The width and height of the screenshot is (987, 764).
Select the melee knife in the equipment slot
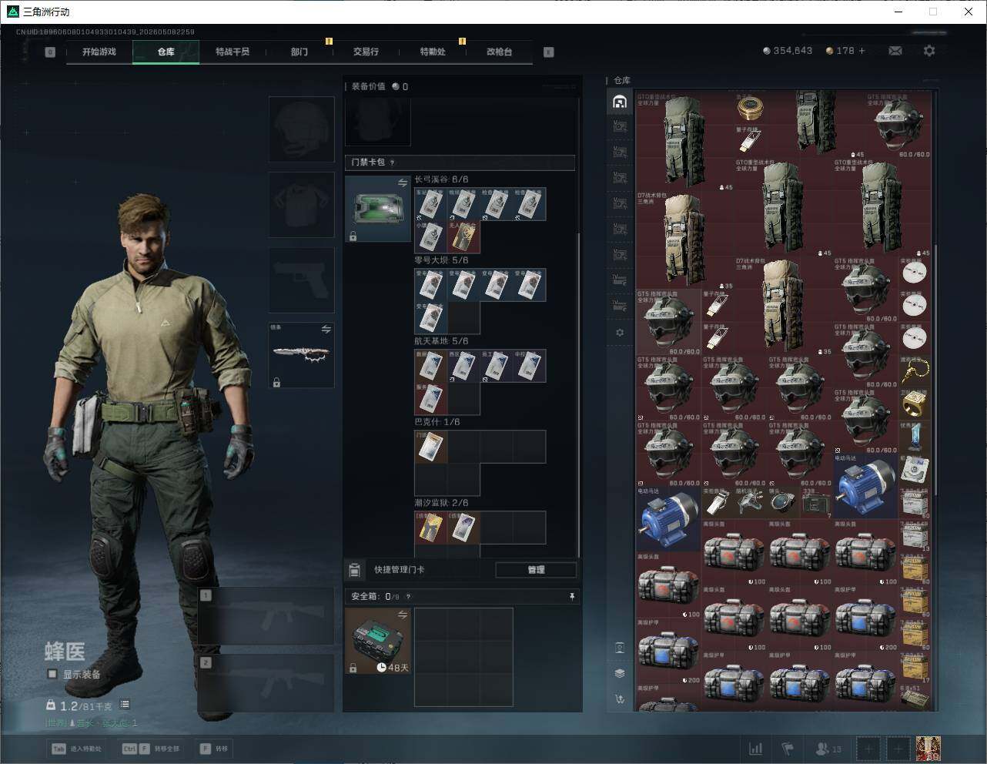(302, 355)
